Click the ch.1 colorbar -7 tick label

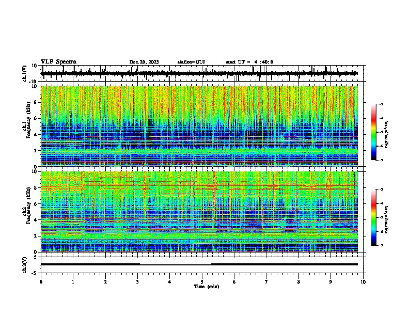tap(381, 161)
